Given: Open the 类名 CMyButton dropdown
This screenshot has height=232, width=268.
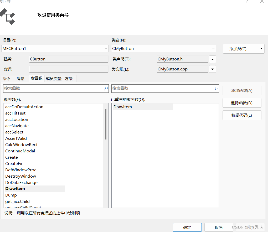Looking at the screenshot, I should (x=214, y=48).
